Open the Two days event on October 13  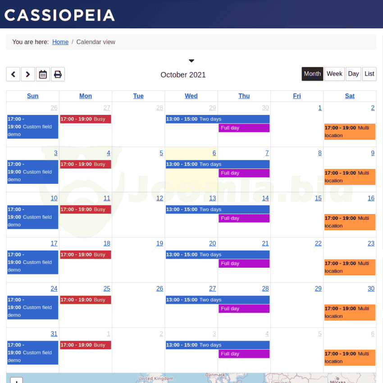218,210
